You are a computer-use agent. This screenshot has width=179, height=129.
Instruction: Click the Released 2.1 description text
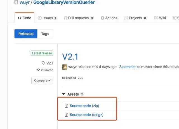pos(72,78)
